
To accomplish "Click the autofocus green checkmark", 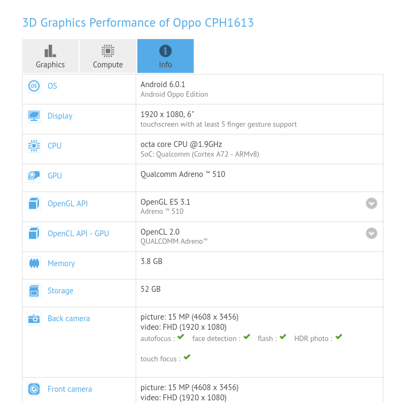I will 181,337.
